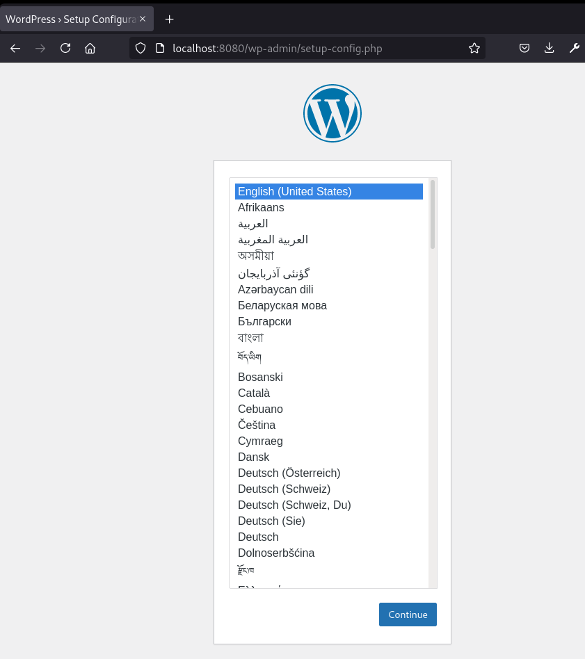Choose Deutsch (Österreich) option
The width and height of the screenshot is (585, 659).
[329, 473]
